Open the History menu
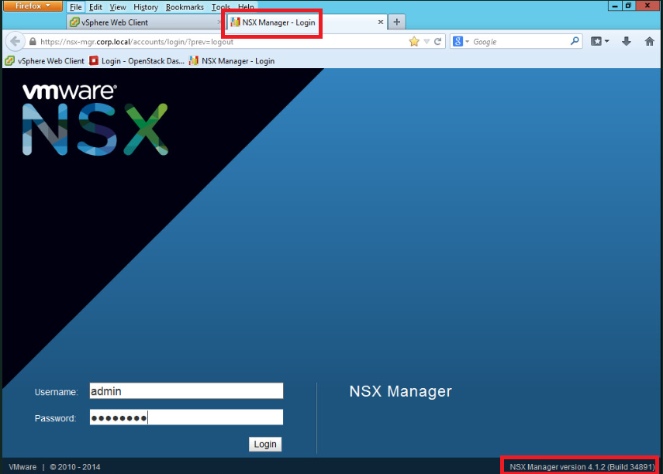Screen dimensions: 663x474 146,7
